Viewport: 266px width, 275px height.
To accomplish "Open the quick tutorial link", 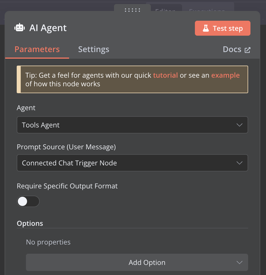I will click(165, 75).
